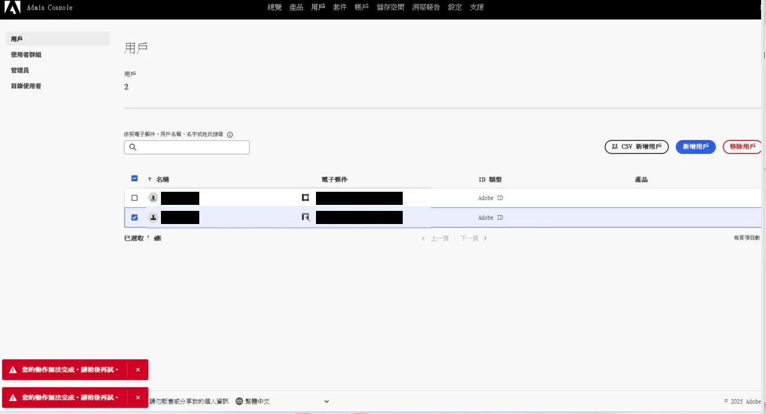The image size is (766, 414).
Task: Click the blue 新增用戶 button
Action: point(695,147)
